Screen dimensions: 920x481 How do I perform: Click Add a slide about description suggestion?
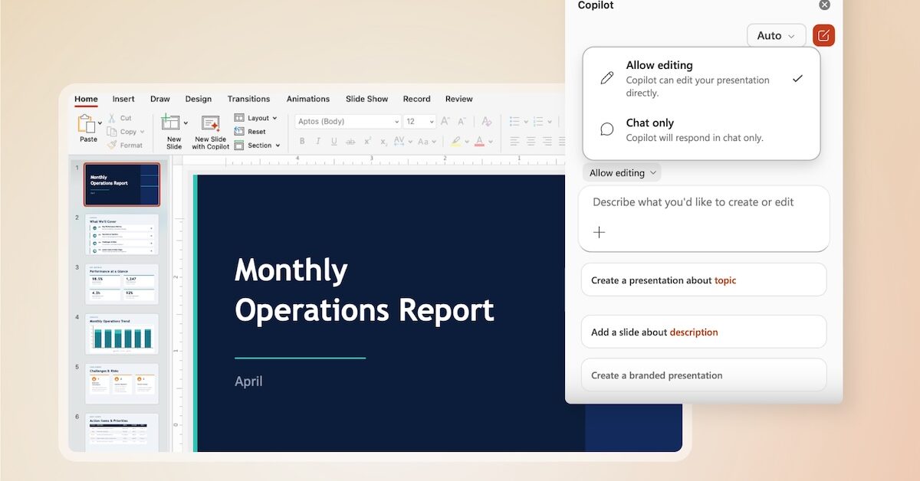click(x=703, y=332)
